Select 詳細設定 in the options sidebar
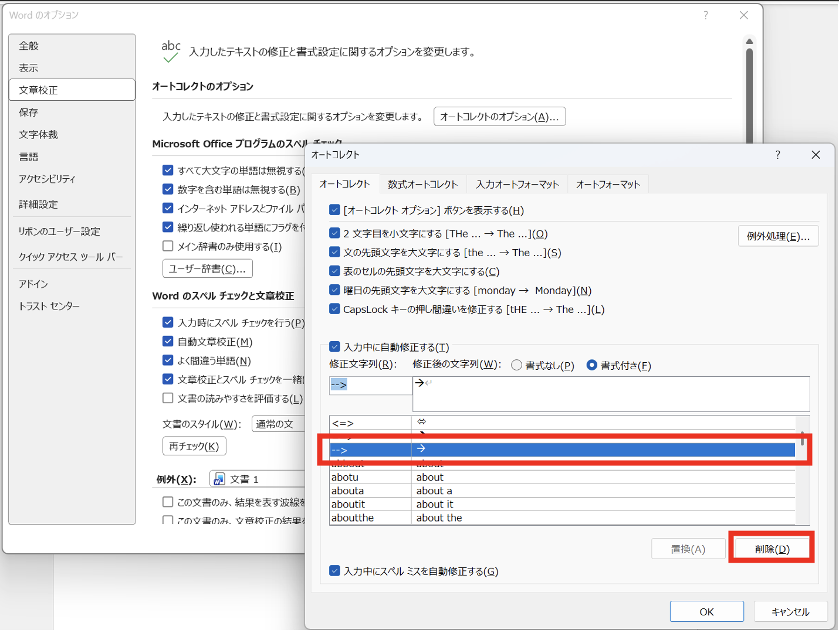 (x=38, y=204)
